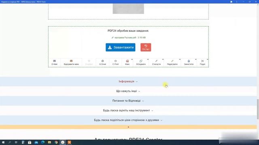This screenshot has width=259, height=145.
Task: Open the Windows Start menu
Action: pyautogui.click(x=3, y=142)
